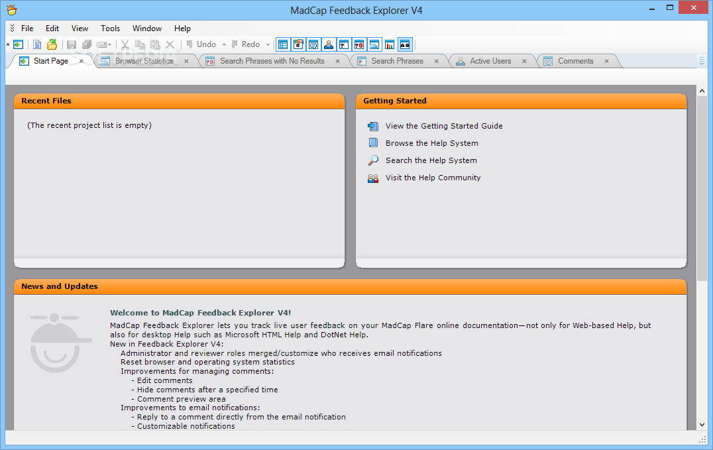The image size is (713, 450).
Task: Close the Search Phrases tab
Action: (x=437, y=61)
